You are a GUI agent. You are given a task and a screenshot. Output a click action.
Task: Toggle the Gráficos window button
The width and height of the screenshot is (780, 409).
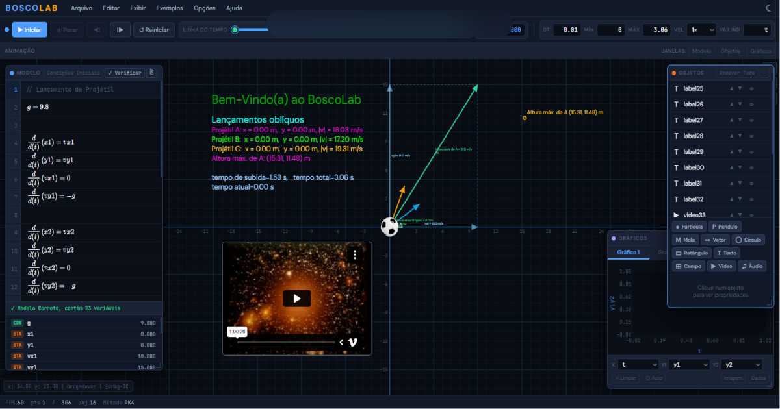pos(760,51)
